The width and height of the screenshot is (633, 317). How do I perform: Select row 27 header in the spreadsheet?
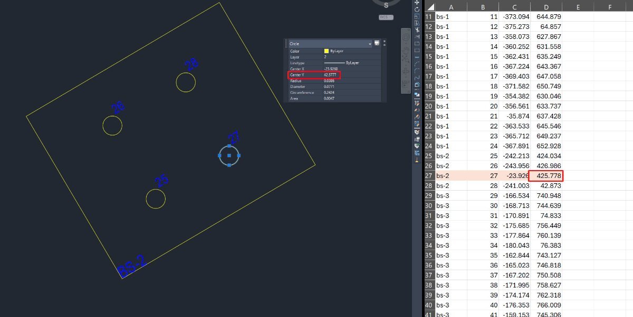tap(428, 176)
